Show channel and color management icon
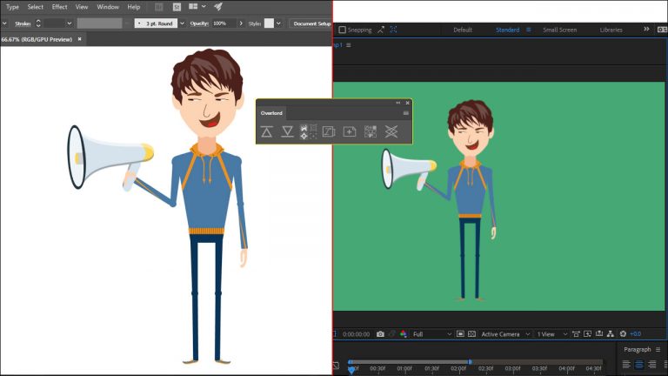 403,334
